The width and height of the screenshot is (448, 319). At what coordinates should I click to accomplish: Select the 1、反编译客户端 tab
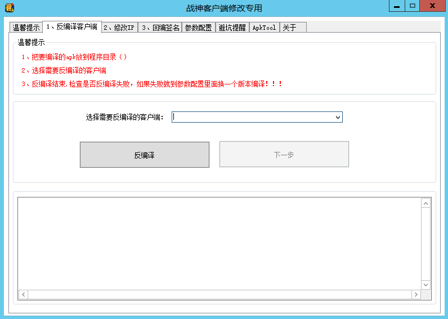pyautogui.click(x=71, y=27)
